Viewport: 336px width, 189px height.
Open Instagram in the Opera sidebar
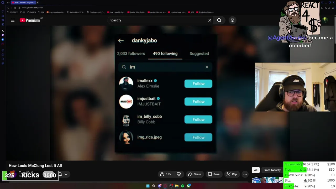(x=3, y=44)
